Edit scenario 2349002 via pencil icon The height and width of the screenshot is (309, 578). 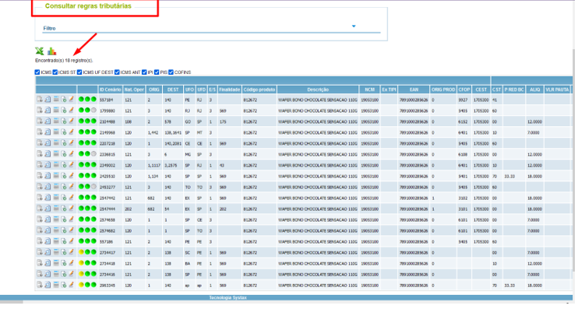pyautogui.click(x=72, y=165)
